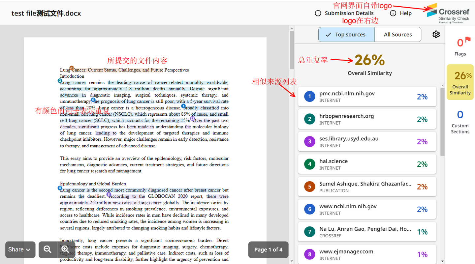Expand source 5 Sumel Ashique publication
This screenshot has height=264, width=475.
point(367,186)
